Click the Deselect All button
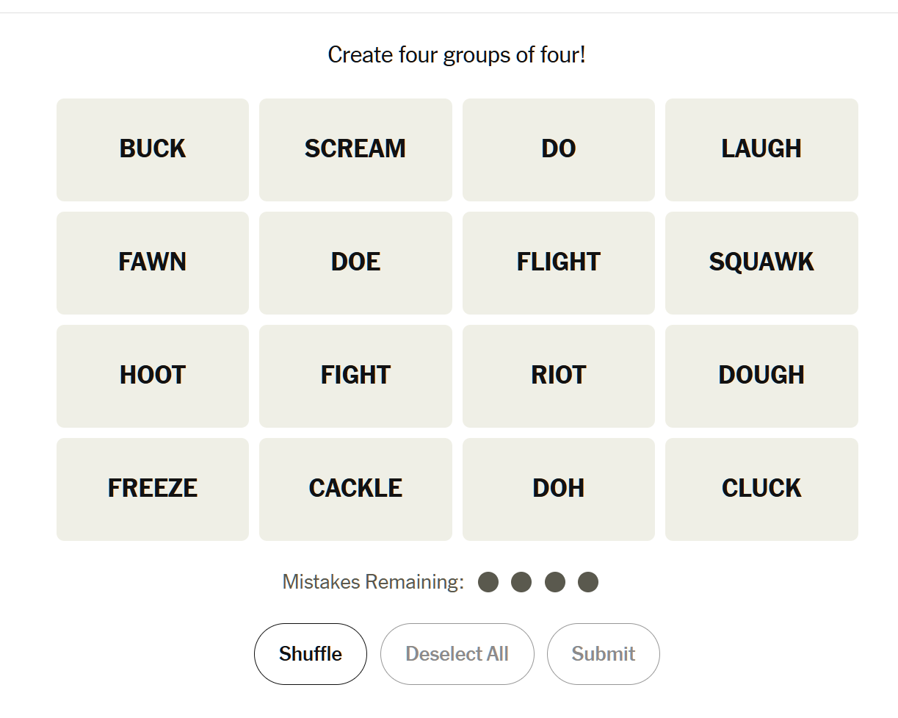Image resolution: width=898 pixels, height=718 pixels. click(457, 654)
